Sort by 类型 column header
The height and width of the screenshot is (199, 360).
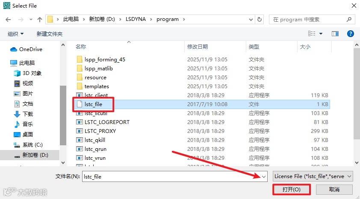point(254,47)
